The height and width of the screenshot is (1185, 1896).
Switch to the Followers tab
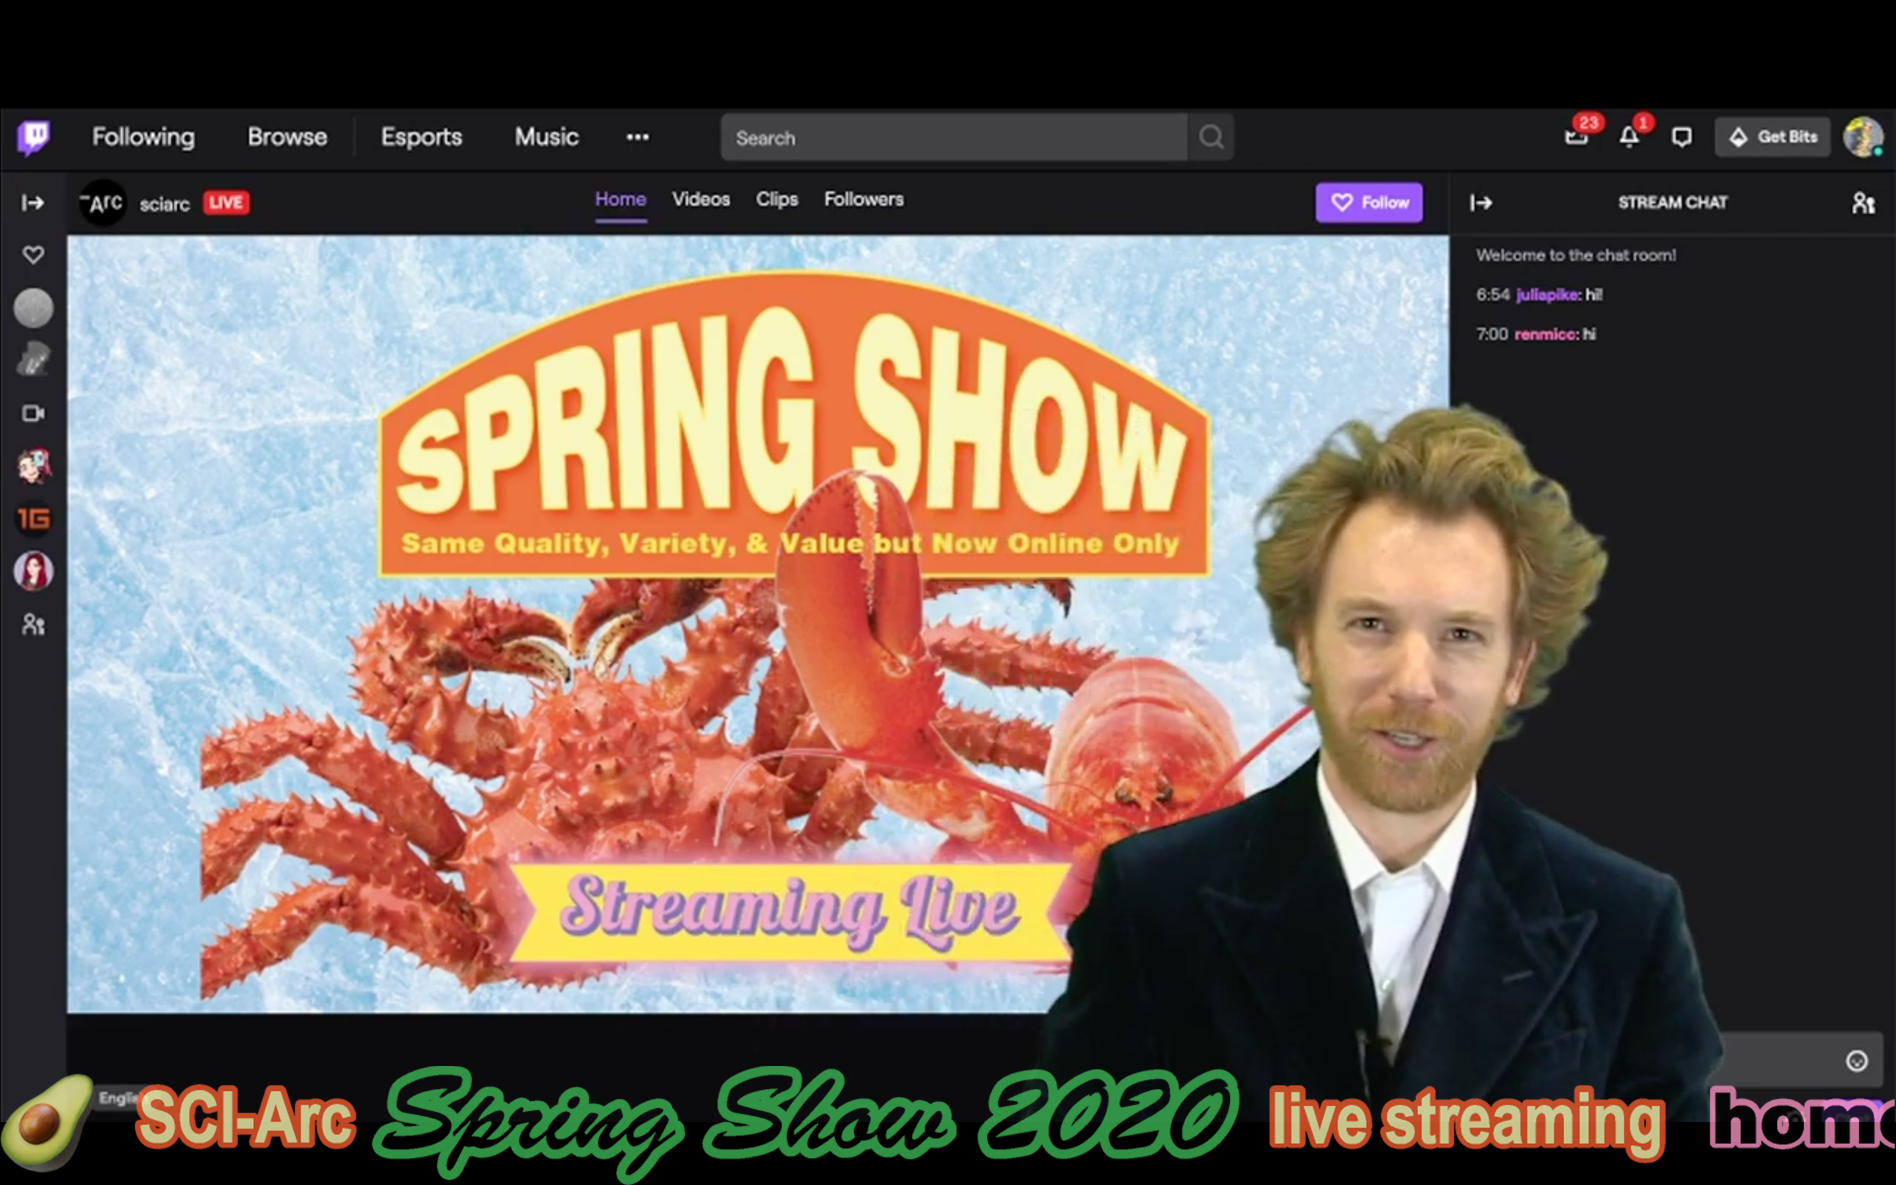point(863,200)
